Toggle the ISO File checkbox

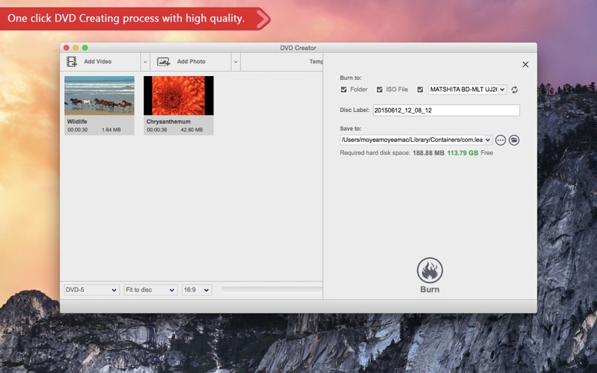tap(380, 90)
